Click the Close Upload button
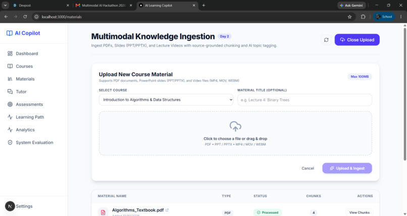 click(x=357, y=40)
